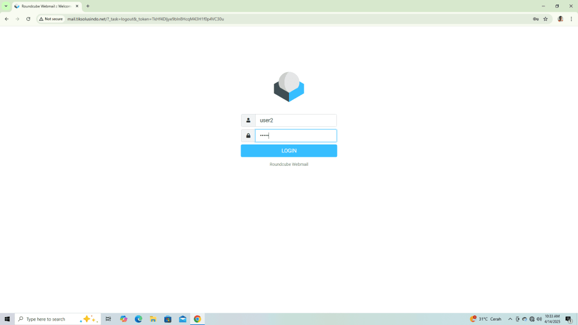
Task: Open Microsoft Edge from the taskbar
Action: (x=138, y=319)
